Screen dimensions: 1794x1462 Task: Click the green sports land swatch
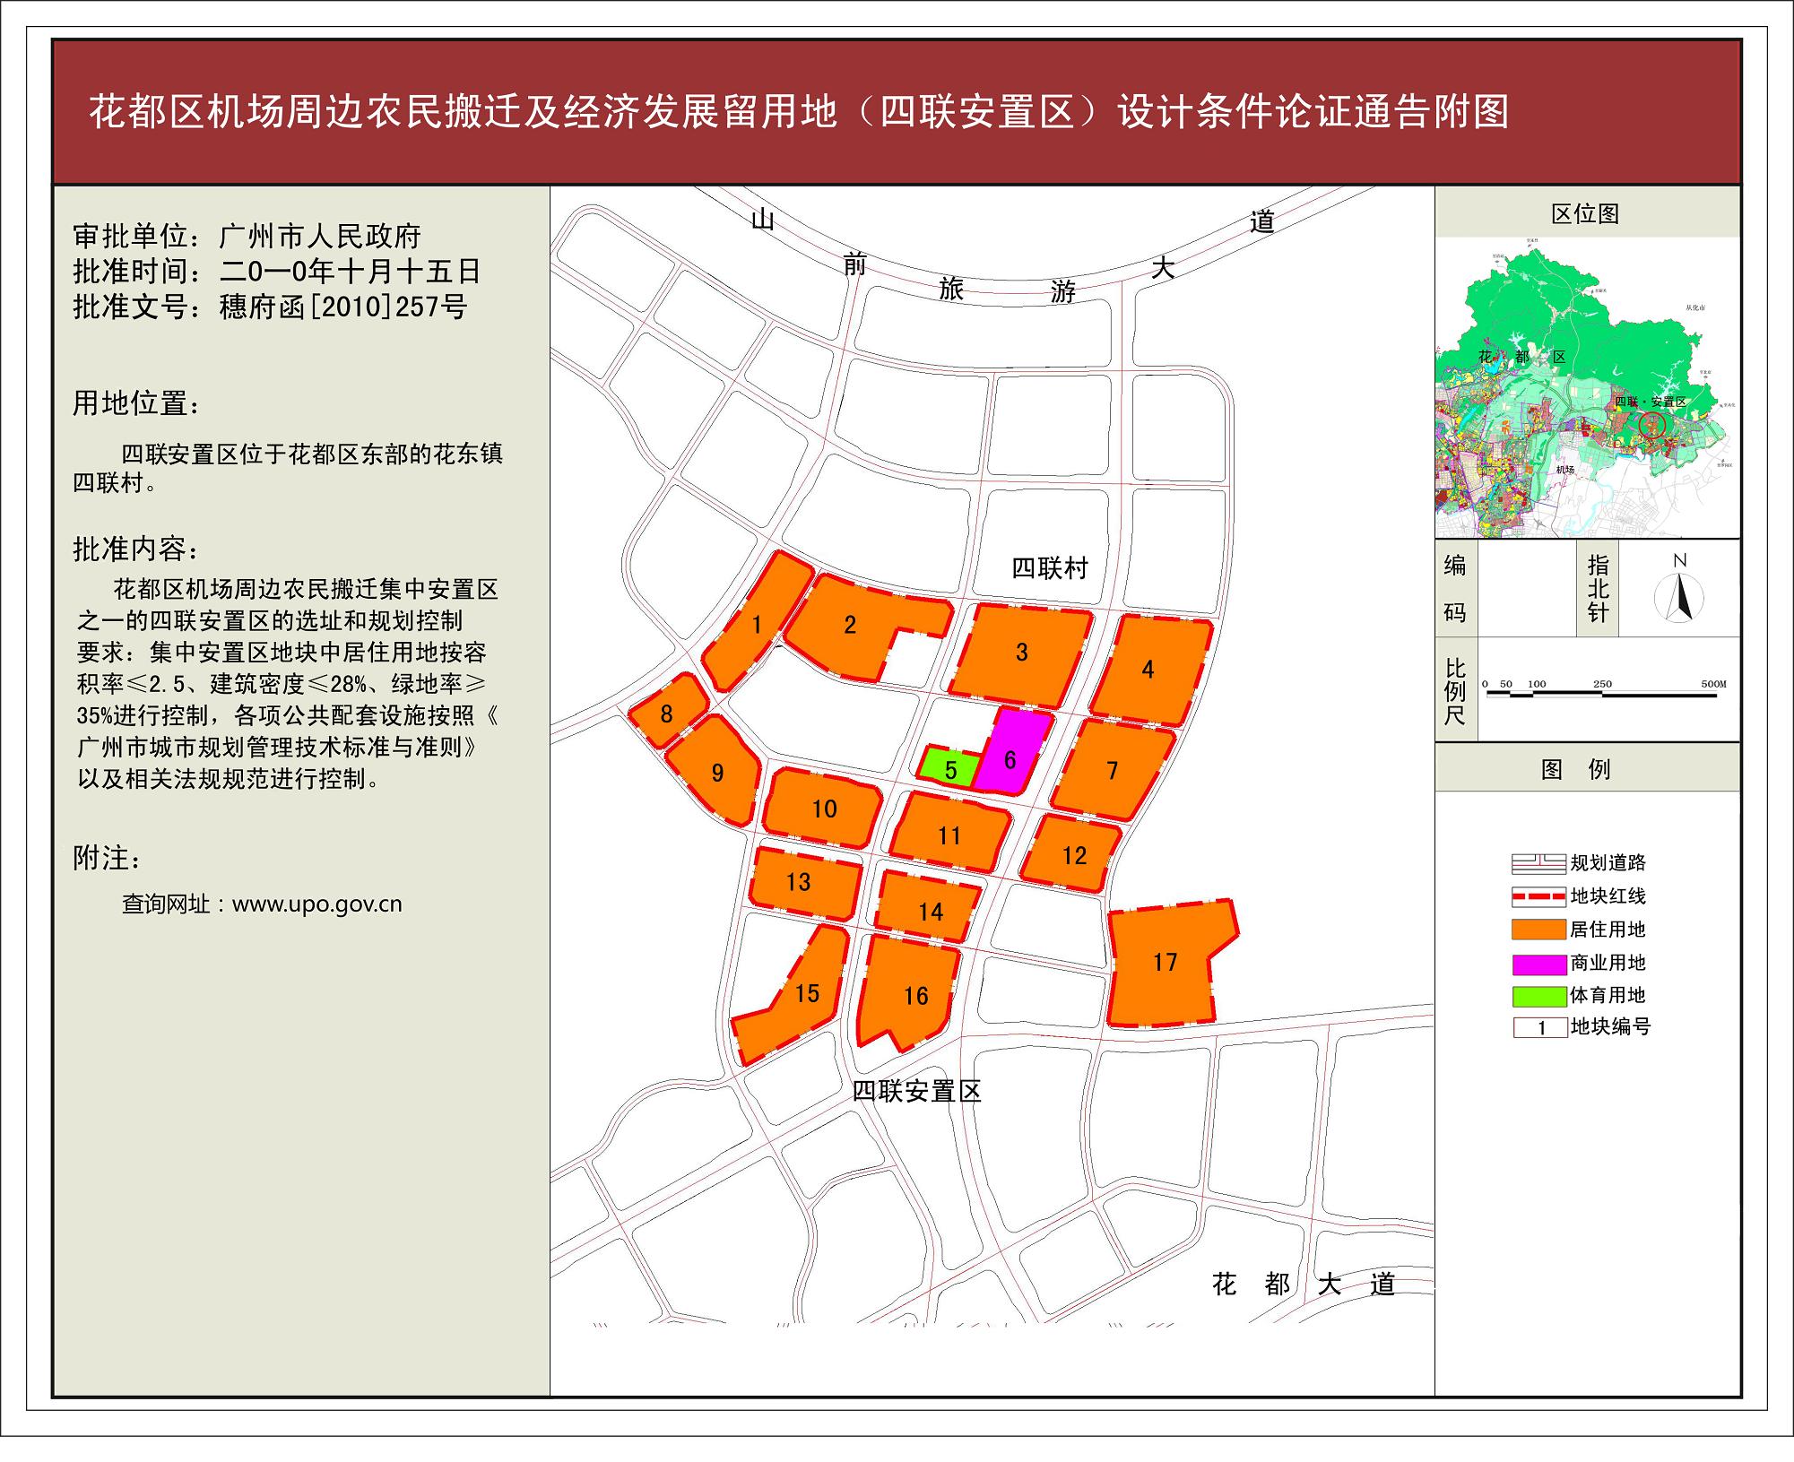coord(1538,995)
